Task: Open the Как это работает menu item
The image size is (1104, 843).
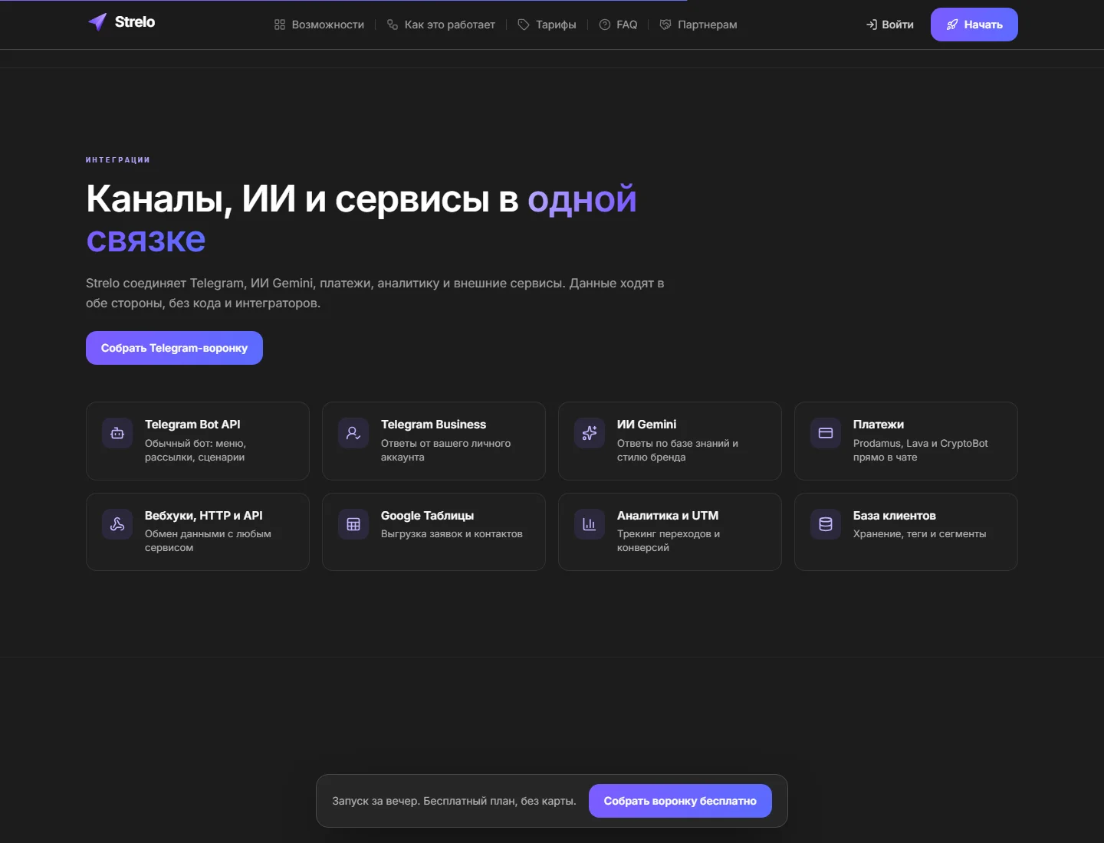Action: pos(441,25)
